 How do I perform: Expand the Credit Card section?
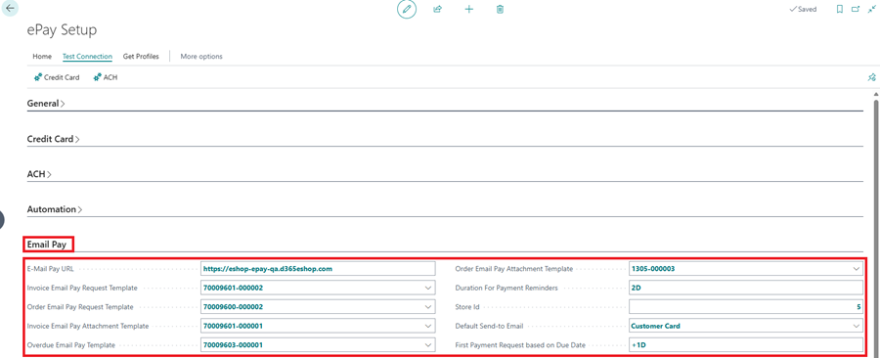coord(54,139)
